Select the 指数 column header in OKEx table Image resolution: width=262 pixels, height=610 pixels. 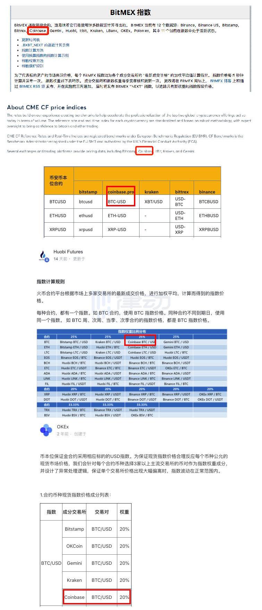tap(51, 512)
